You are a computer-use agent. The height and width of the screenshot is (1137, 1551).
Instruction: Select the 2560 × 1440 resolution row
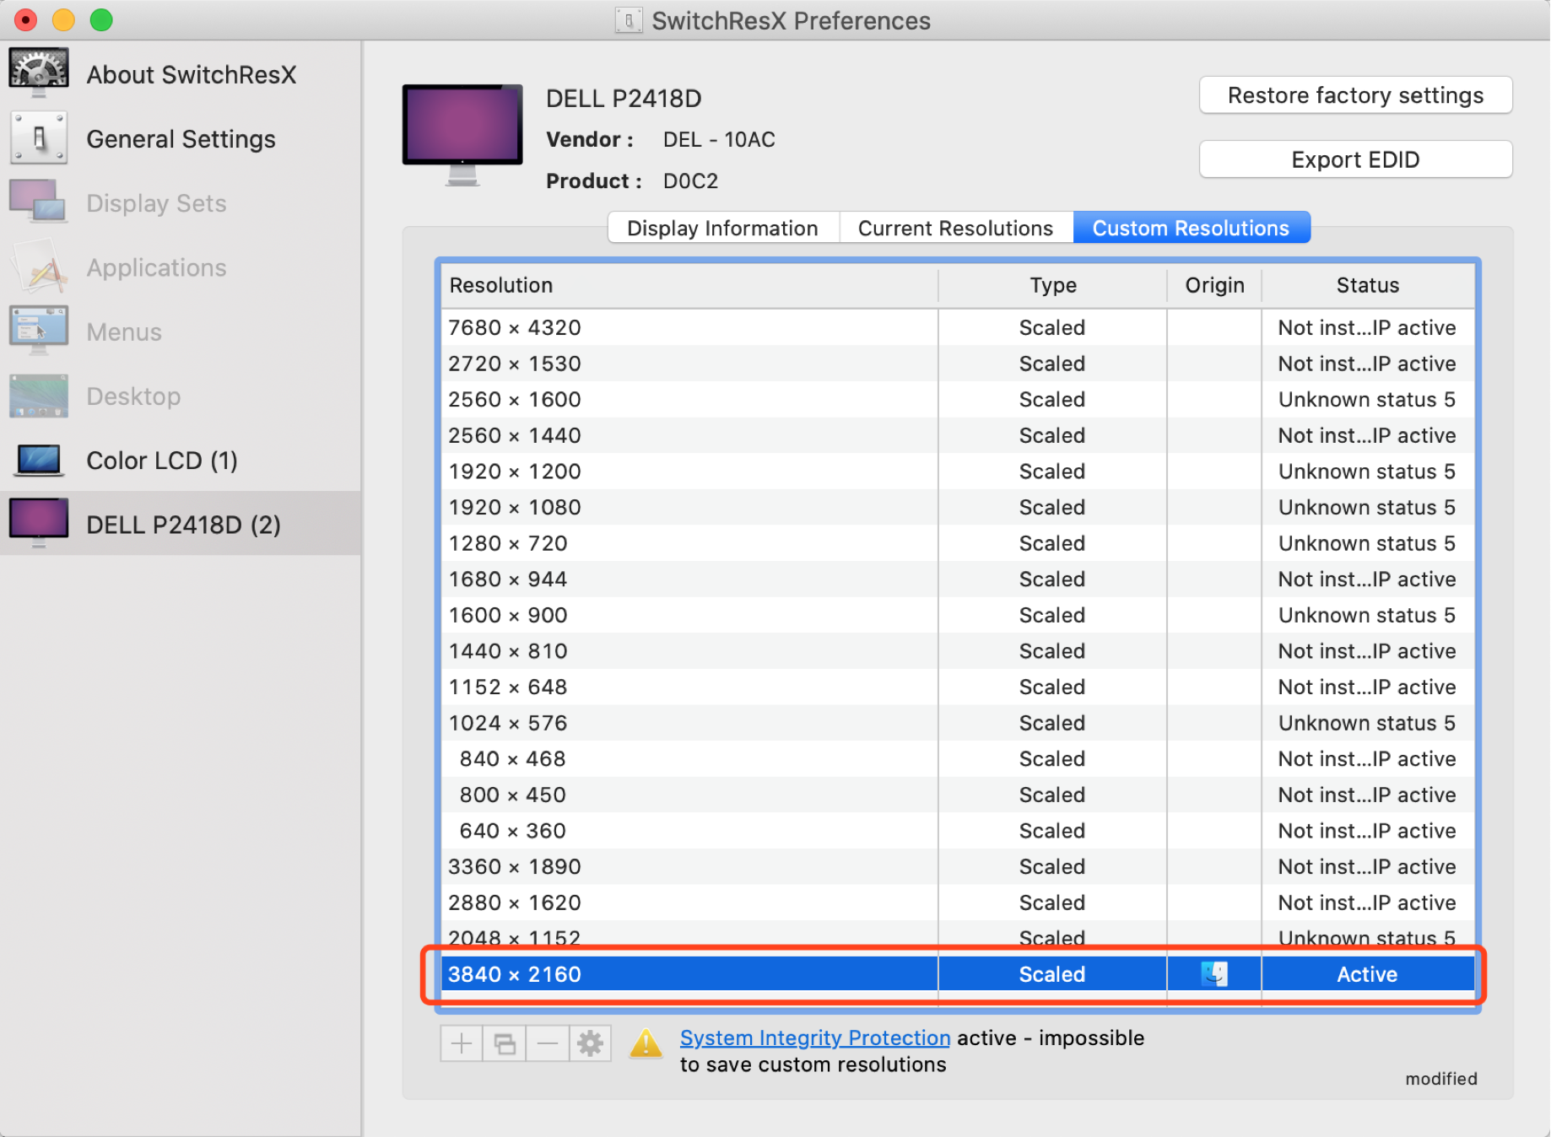click(958, 435)
